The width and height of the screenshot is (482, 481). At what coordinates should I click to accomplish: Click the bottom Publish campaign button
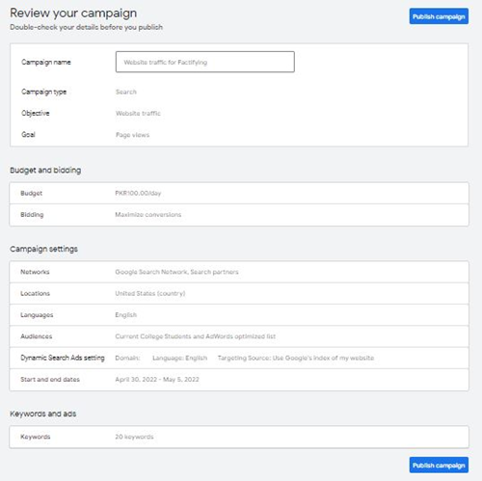pos(439,465)
